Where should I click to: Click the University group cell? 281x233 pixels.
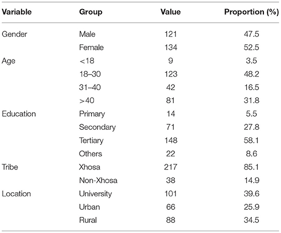pos(96,194)
